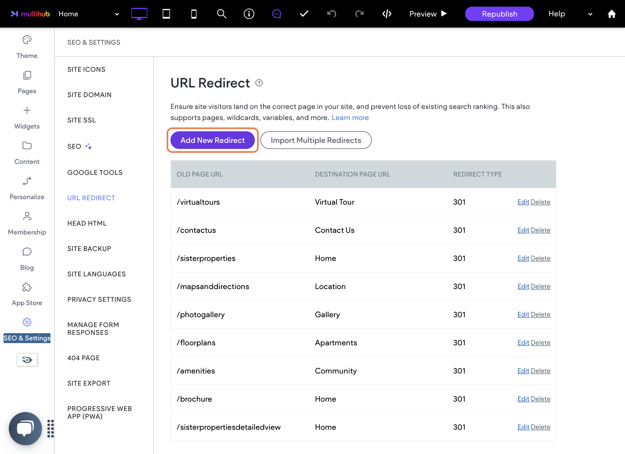Click the checkmark icon in top bar
Image resolution: width=625 pixels, height=454 pixels.
(304, 14)
